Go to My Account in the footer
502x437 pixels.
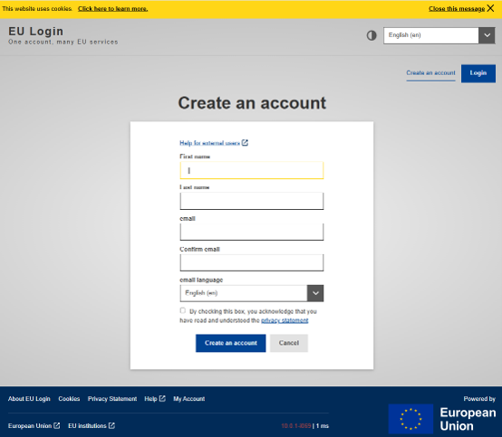click(x=189, y=399)
